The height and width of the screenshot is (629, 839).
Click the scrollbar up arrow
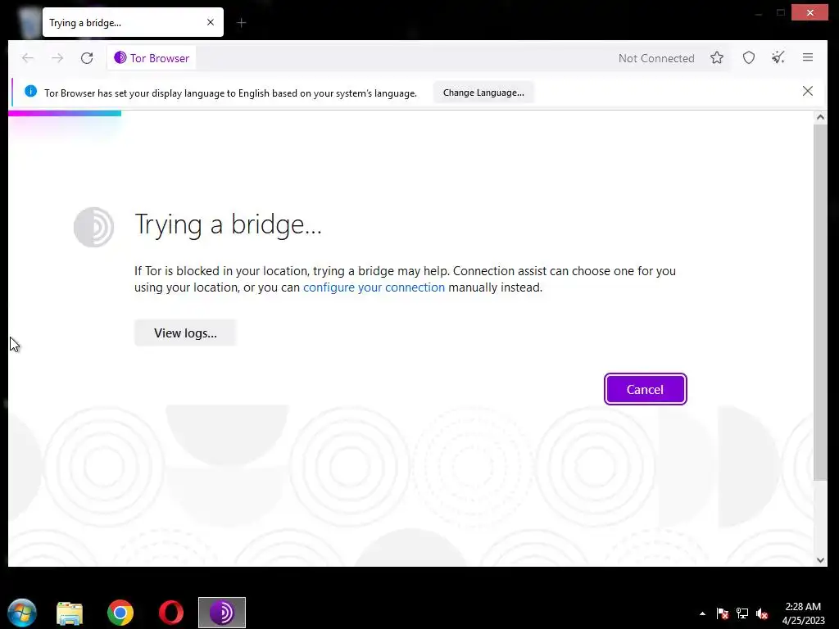820,117
